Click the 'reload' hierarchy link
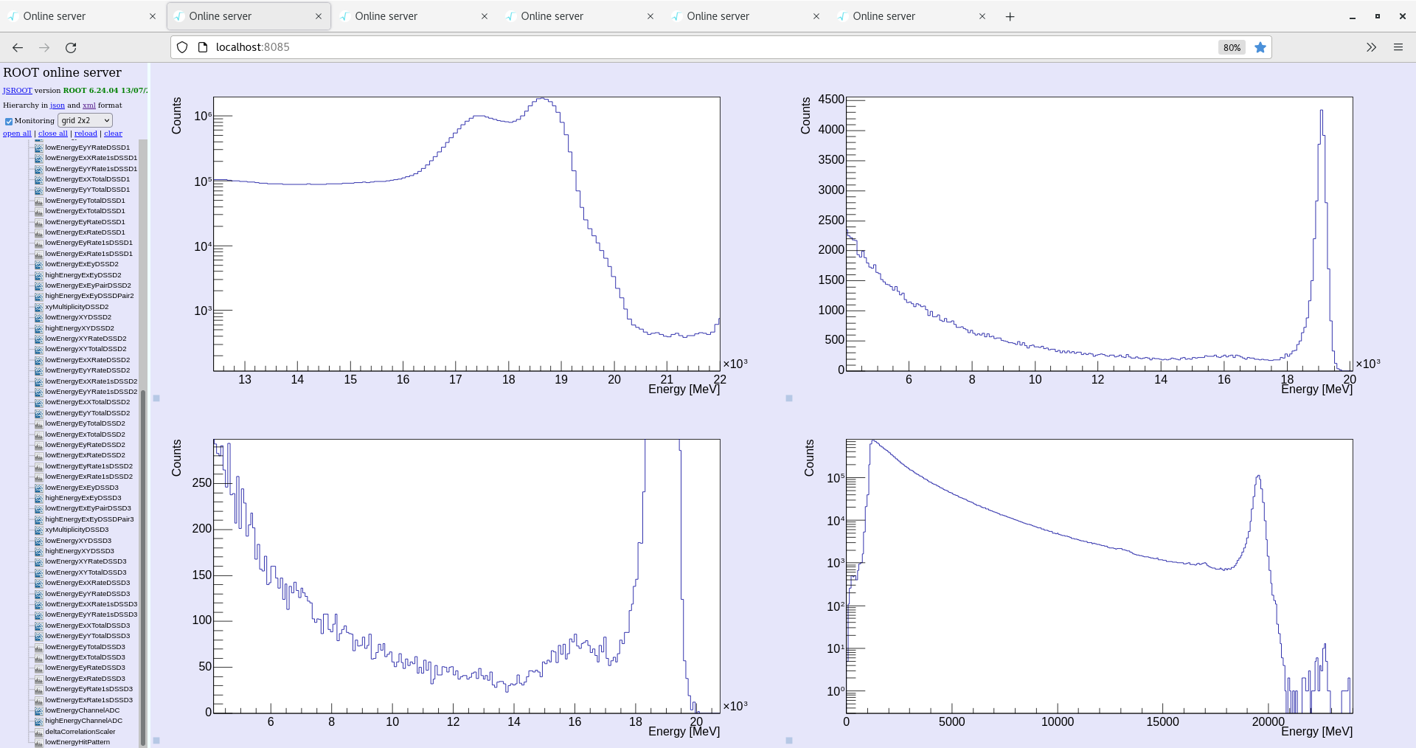The image size is (1416, 748). 86,134
